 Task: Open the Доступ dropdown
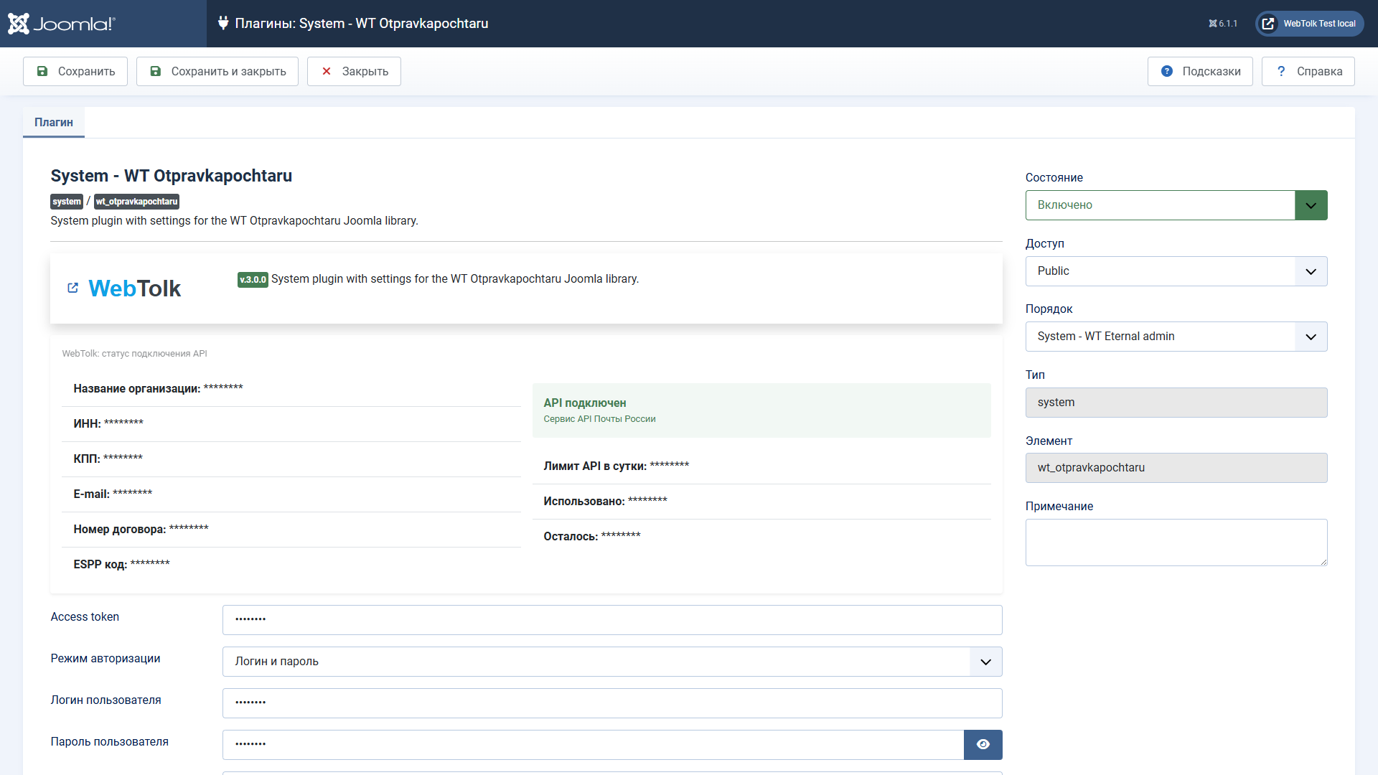(x=1176, y=271)
